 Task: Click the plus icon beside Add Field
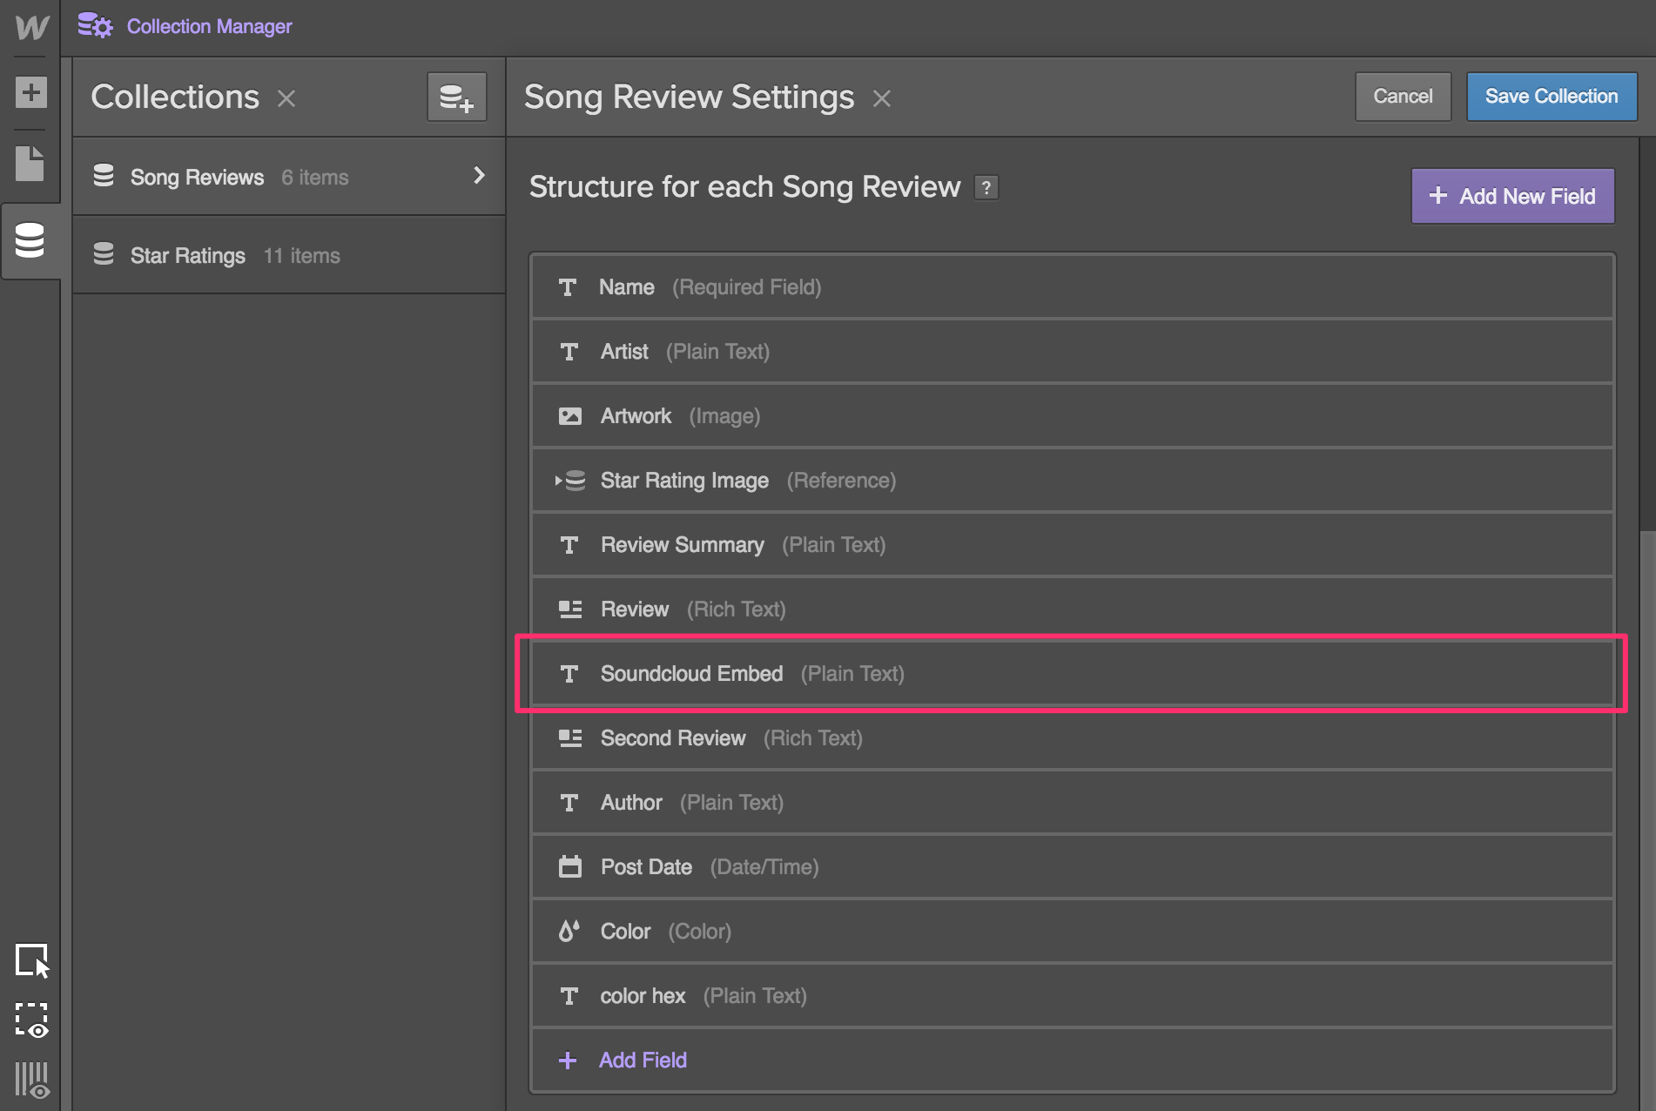pos(568,1060)
